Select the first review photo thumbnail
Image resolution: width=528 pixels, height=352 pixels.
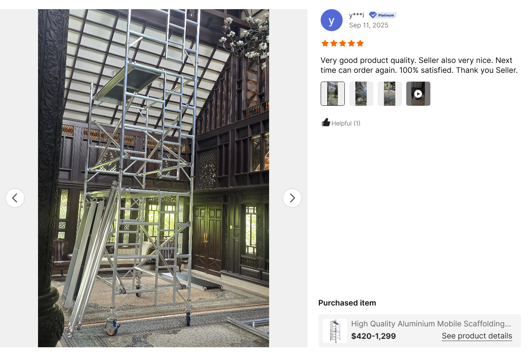[x=332, y=94]
